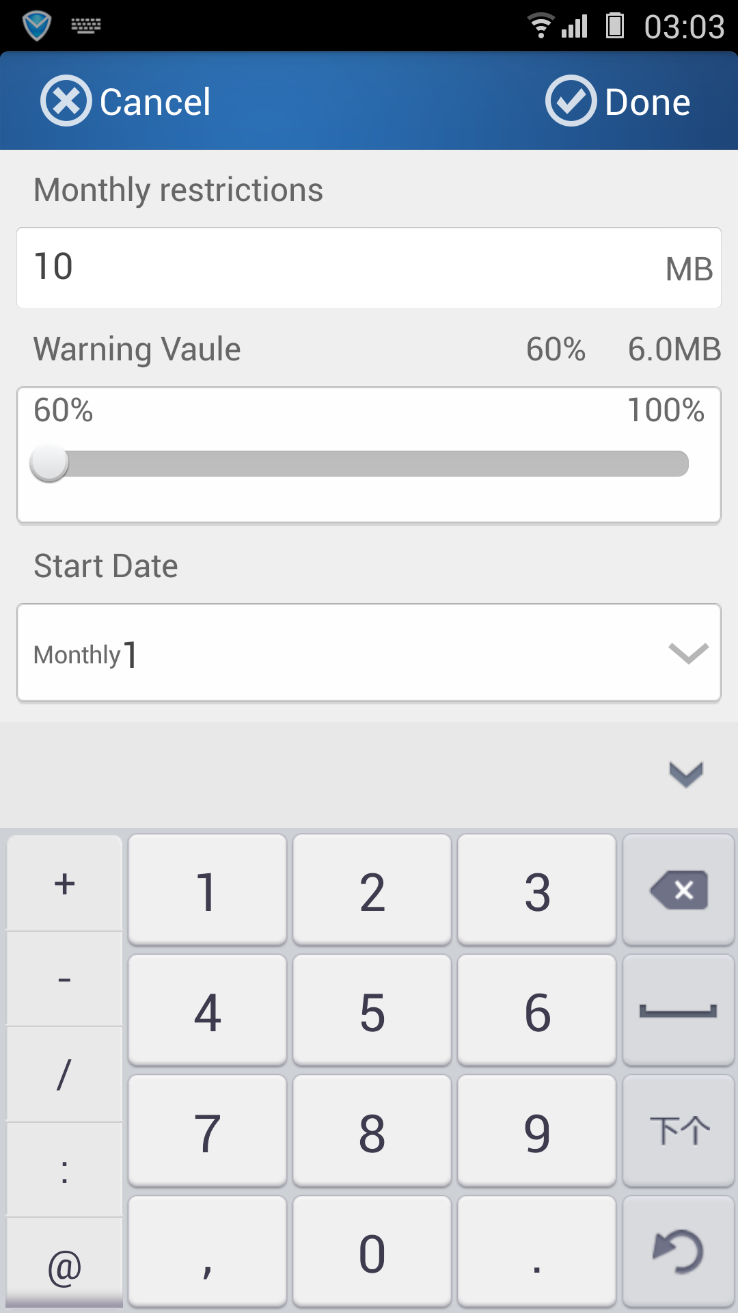Tap the Done checkmark icon
The image size is (738, 1313).
(x=571, y=101)
